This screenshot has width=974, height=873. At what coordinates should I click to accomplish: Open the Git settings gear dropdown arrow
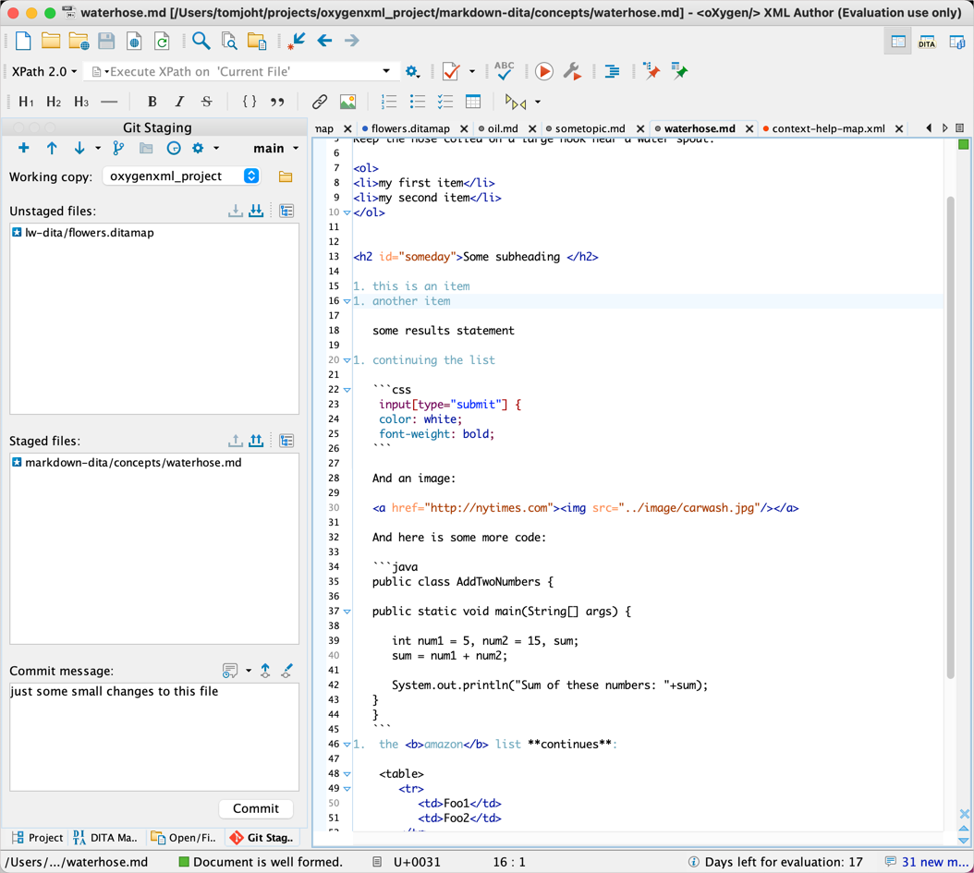pos(216,148)
